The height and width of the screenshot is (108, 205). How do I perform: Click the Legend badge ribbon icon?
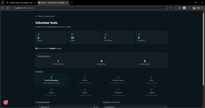pyautogui.click(x=152, y=90)
